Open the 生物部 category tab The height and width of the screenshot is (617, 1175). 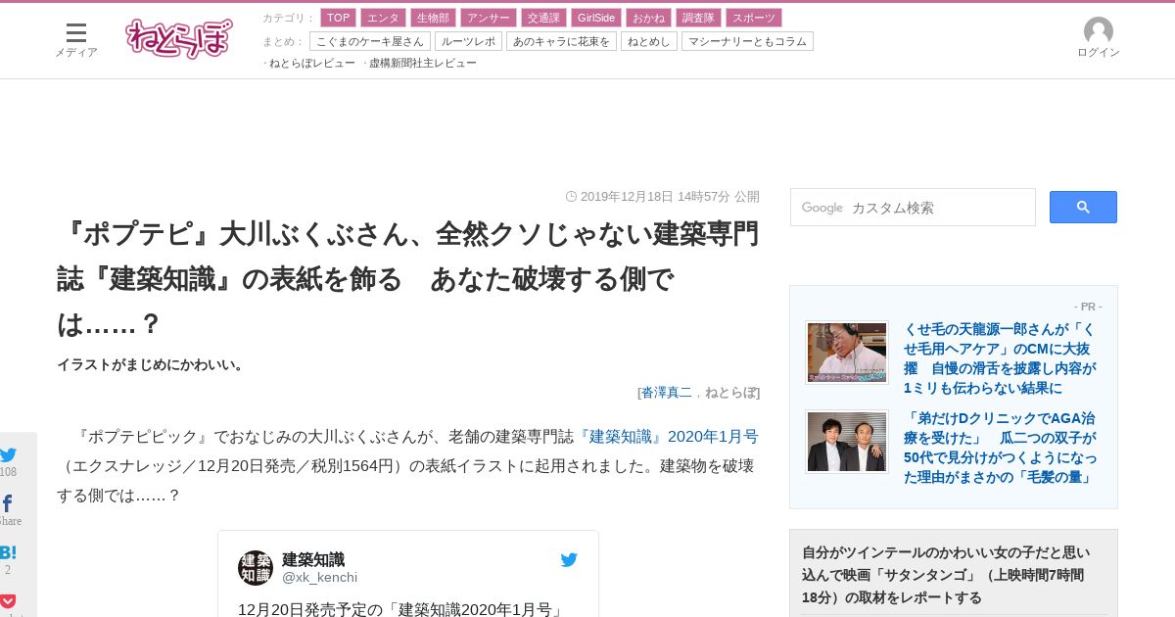tap(433, 18)
